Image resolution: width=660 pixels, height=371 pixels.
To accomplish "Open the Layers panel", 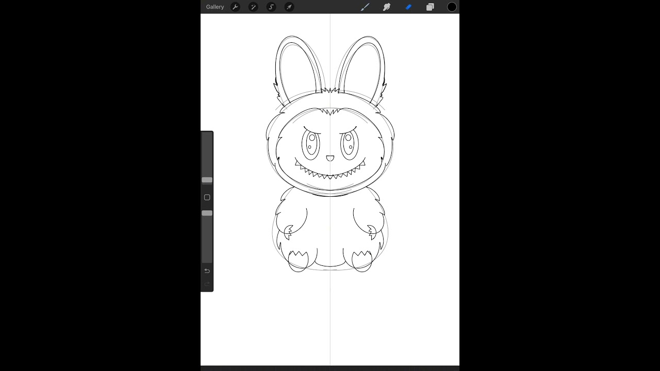I will [430, 7].
